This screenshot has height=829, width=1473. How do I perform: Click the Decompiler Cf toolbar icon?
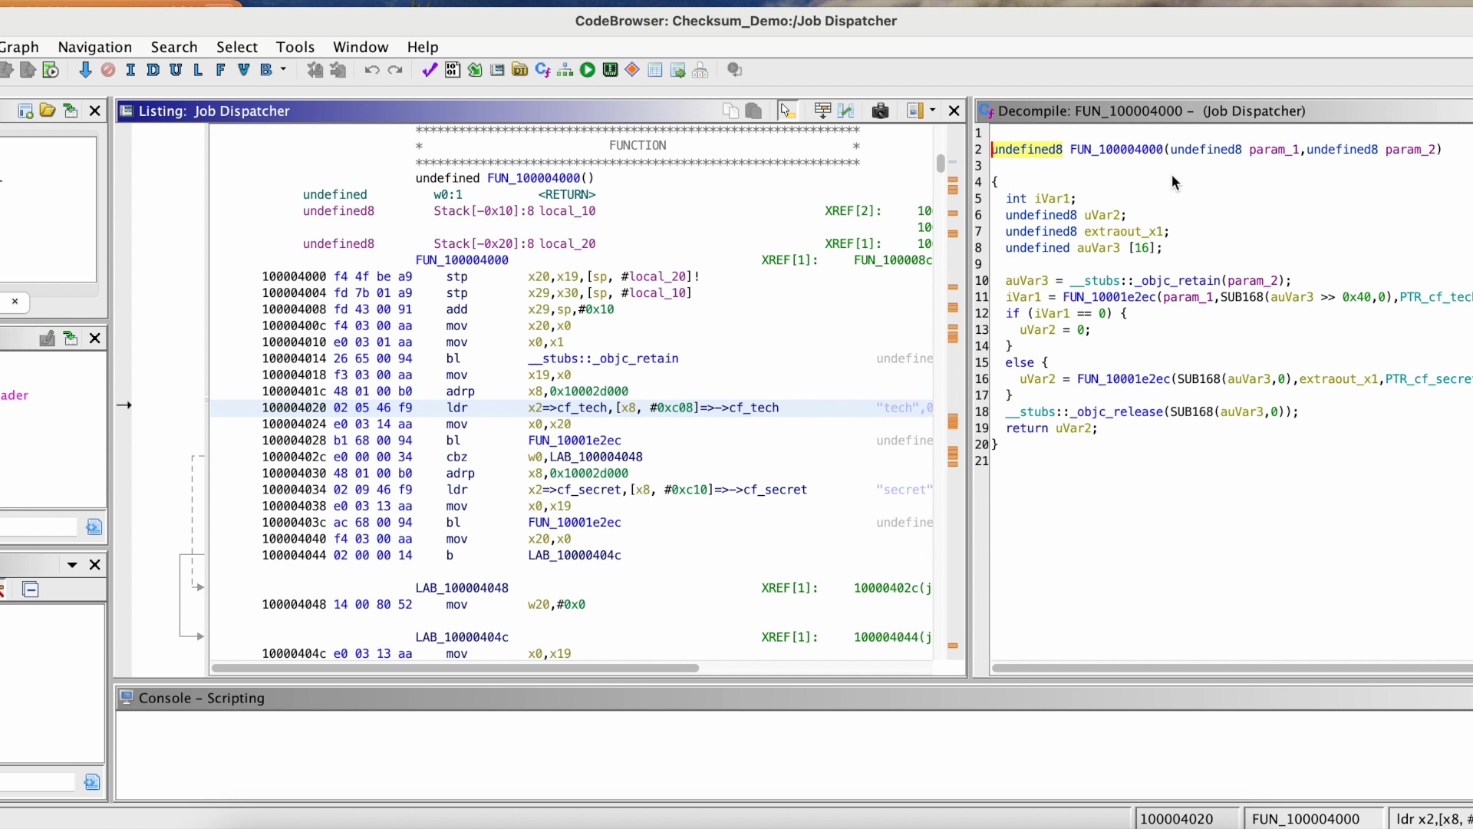(542, 70)
